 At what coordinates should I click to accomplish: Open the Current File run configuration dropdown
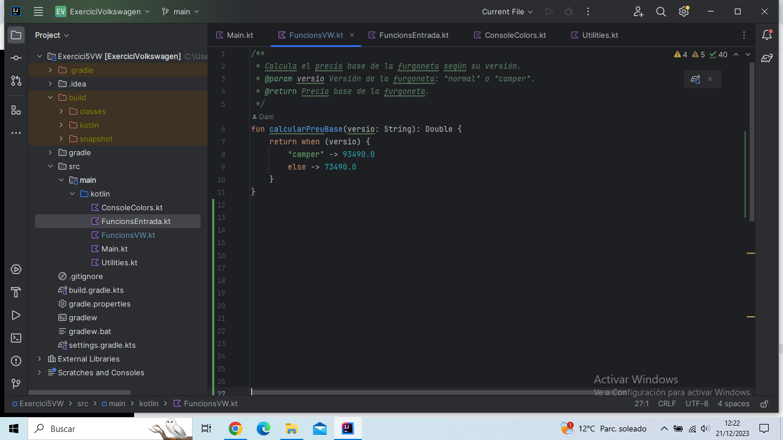pyautogui.click(x=507, y=11)
